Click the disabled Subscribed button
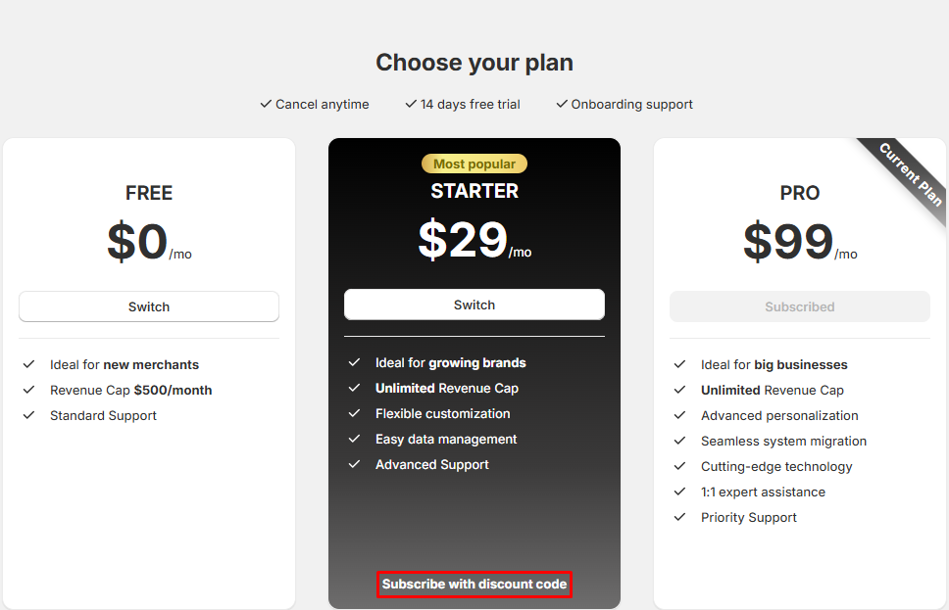Image resolution: width=949 pixels, height=610 pixels. (x=800, y=306)
